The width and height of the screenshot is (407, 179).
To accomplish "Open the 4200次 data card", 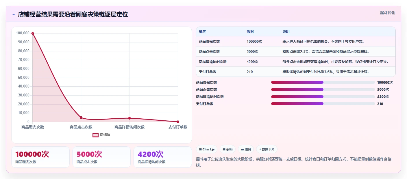I will point(163,157).
